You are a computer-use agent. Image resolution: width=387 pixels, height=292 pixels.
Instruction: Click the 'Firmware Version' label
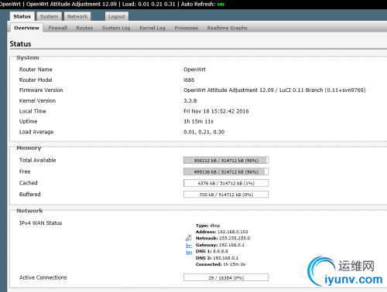pyautogui.click(x=41, y=90)
